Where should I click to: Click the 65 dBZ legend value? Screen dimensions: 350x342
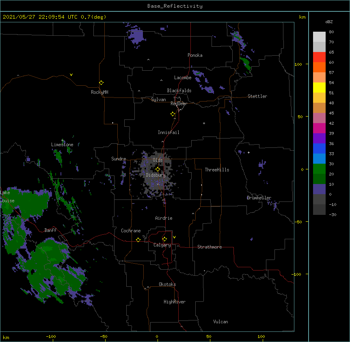pyautogui.click(x=331, y=52)
